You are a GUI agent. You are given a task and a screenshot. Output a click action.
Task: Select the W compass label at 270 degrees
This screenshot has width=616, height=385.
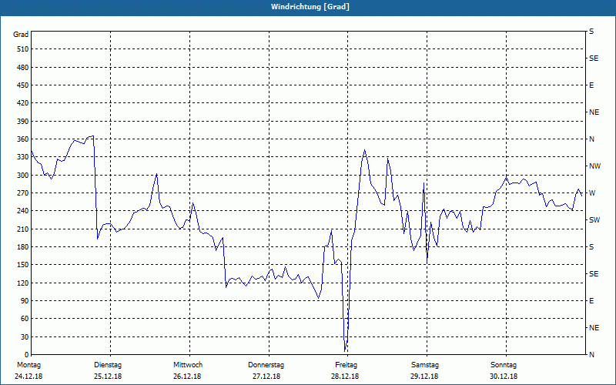(592, 193)
